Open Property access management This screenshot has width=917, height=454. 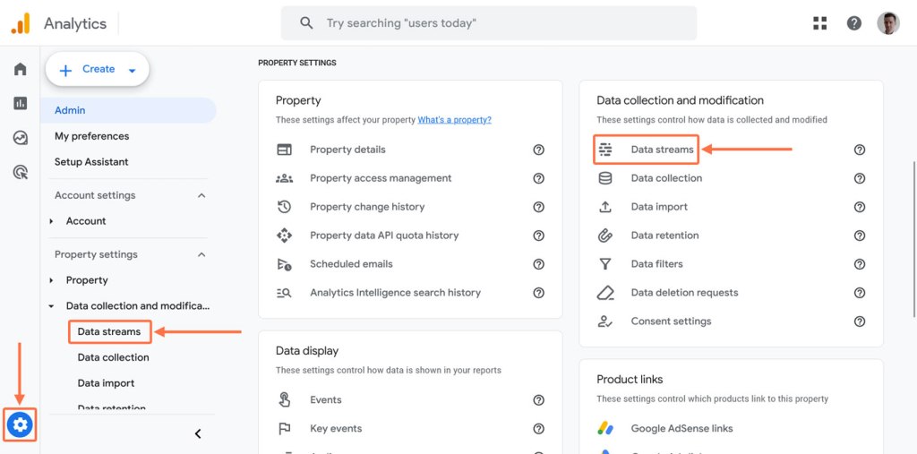[381, 178]
